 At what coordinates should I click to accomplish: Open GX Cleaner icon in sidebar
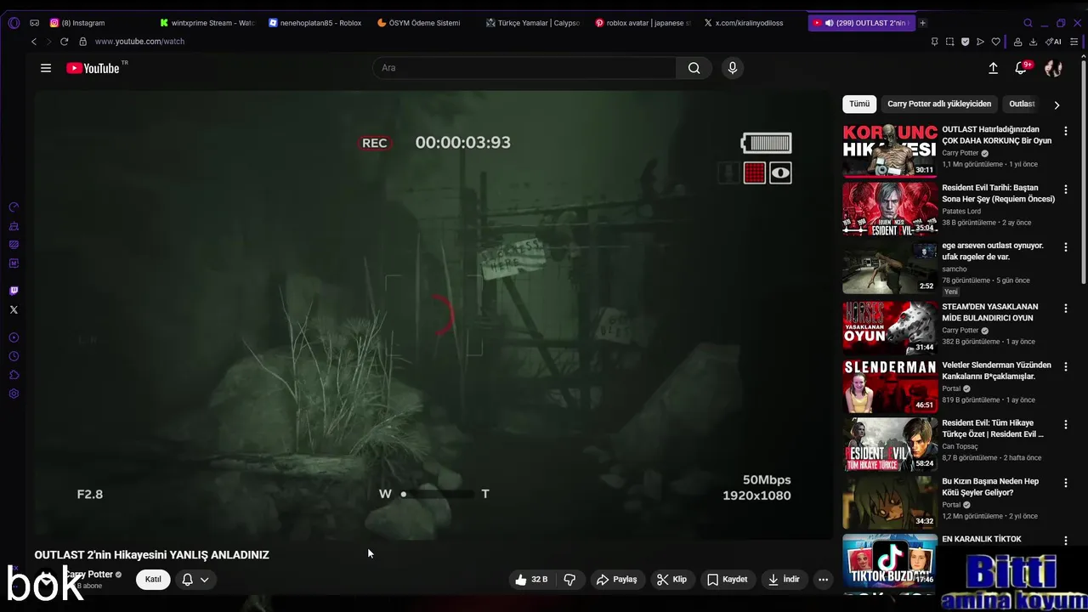pos(14,226)
